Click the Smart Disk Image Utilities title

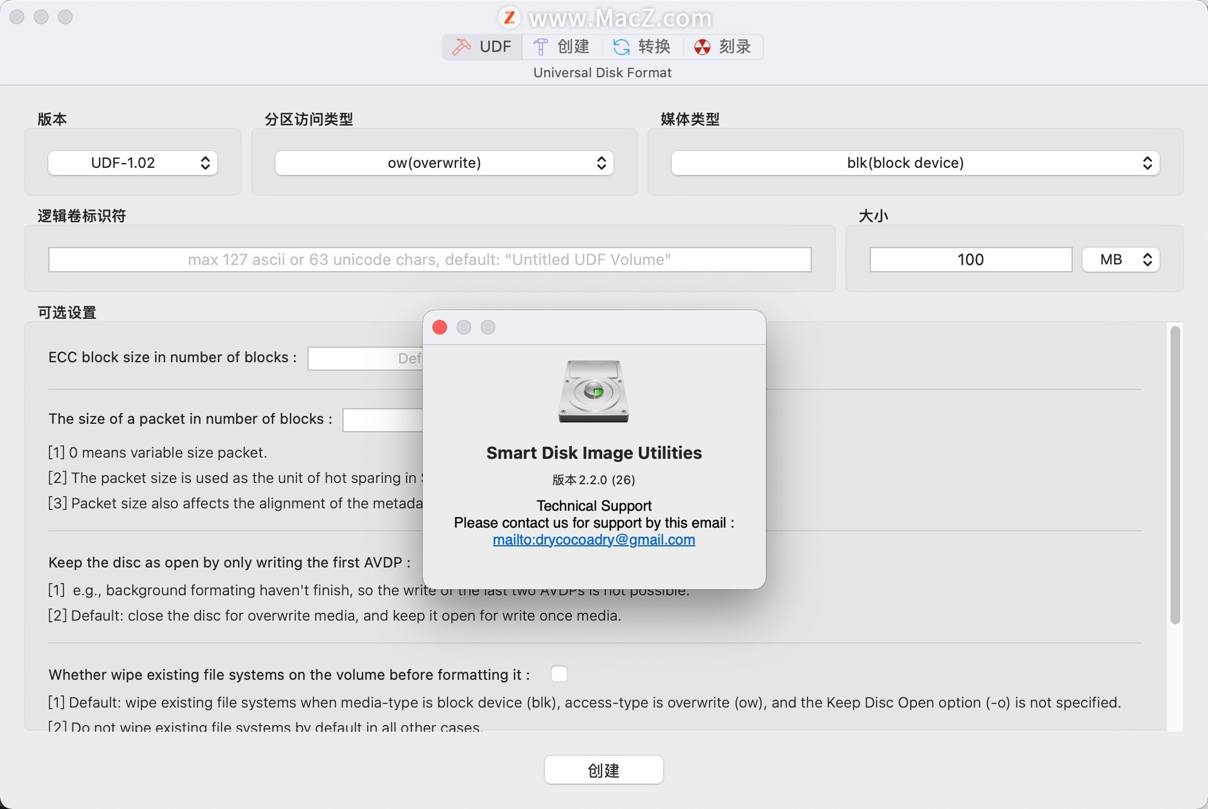[594, 453]
